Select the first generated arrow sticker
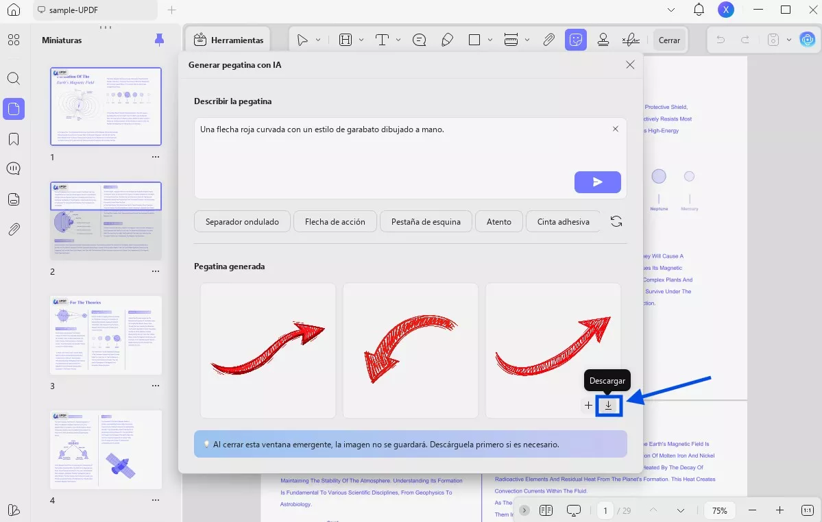 tap(268, 350)
